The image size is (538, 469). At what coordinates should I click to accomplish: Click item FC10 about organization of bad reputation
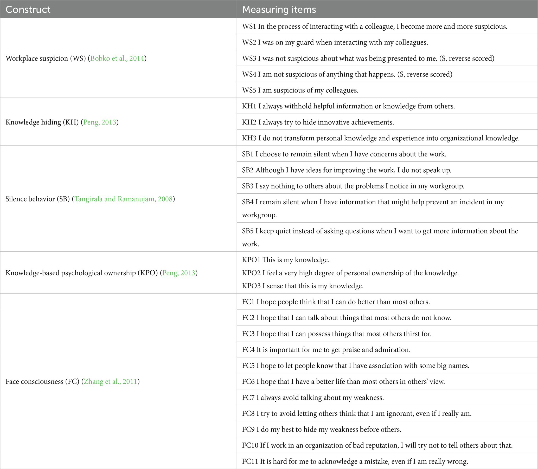(377, 445)
